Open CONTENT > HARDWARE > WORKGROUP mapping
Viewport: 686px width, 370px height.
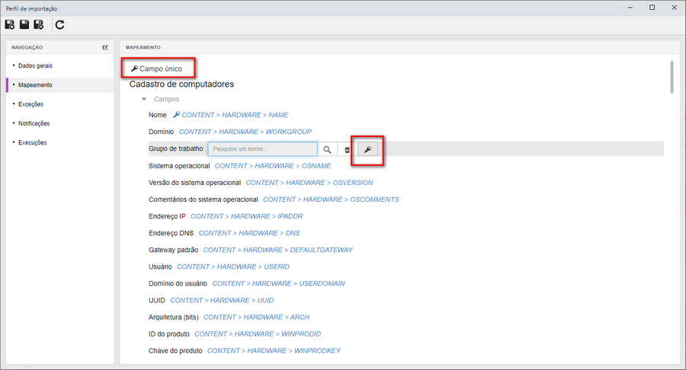[x=245, y=132]
